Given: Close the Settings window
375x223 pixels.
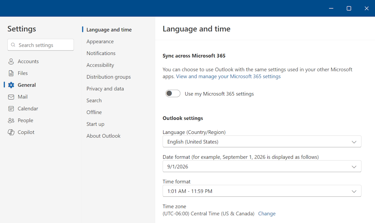Looking at the screenshot, I should point(366,8).
